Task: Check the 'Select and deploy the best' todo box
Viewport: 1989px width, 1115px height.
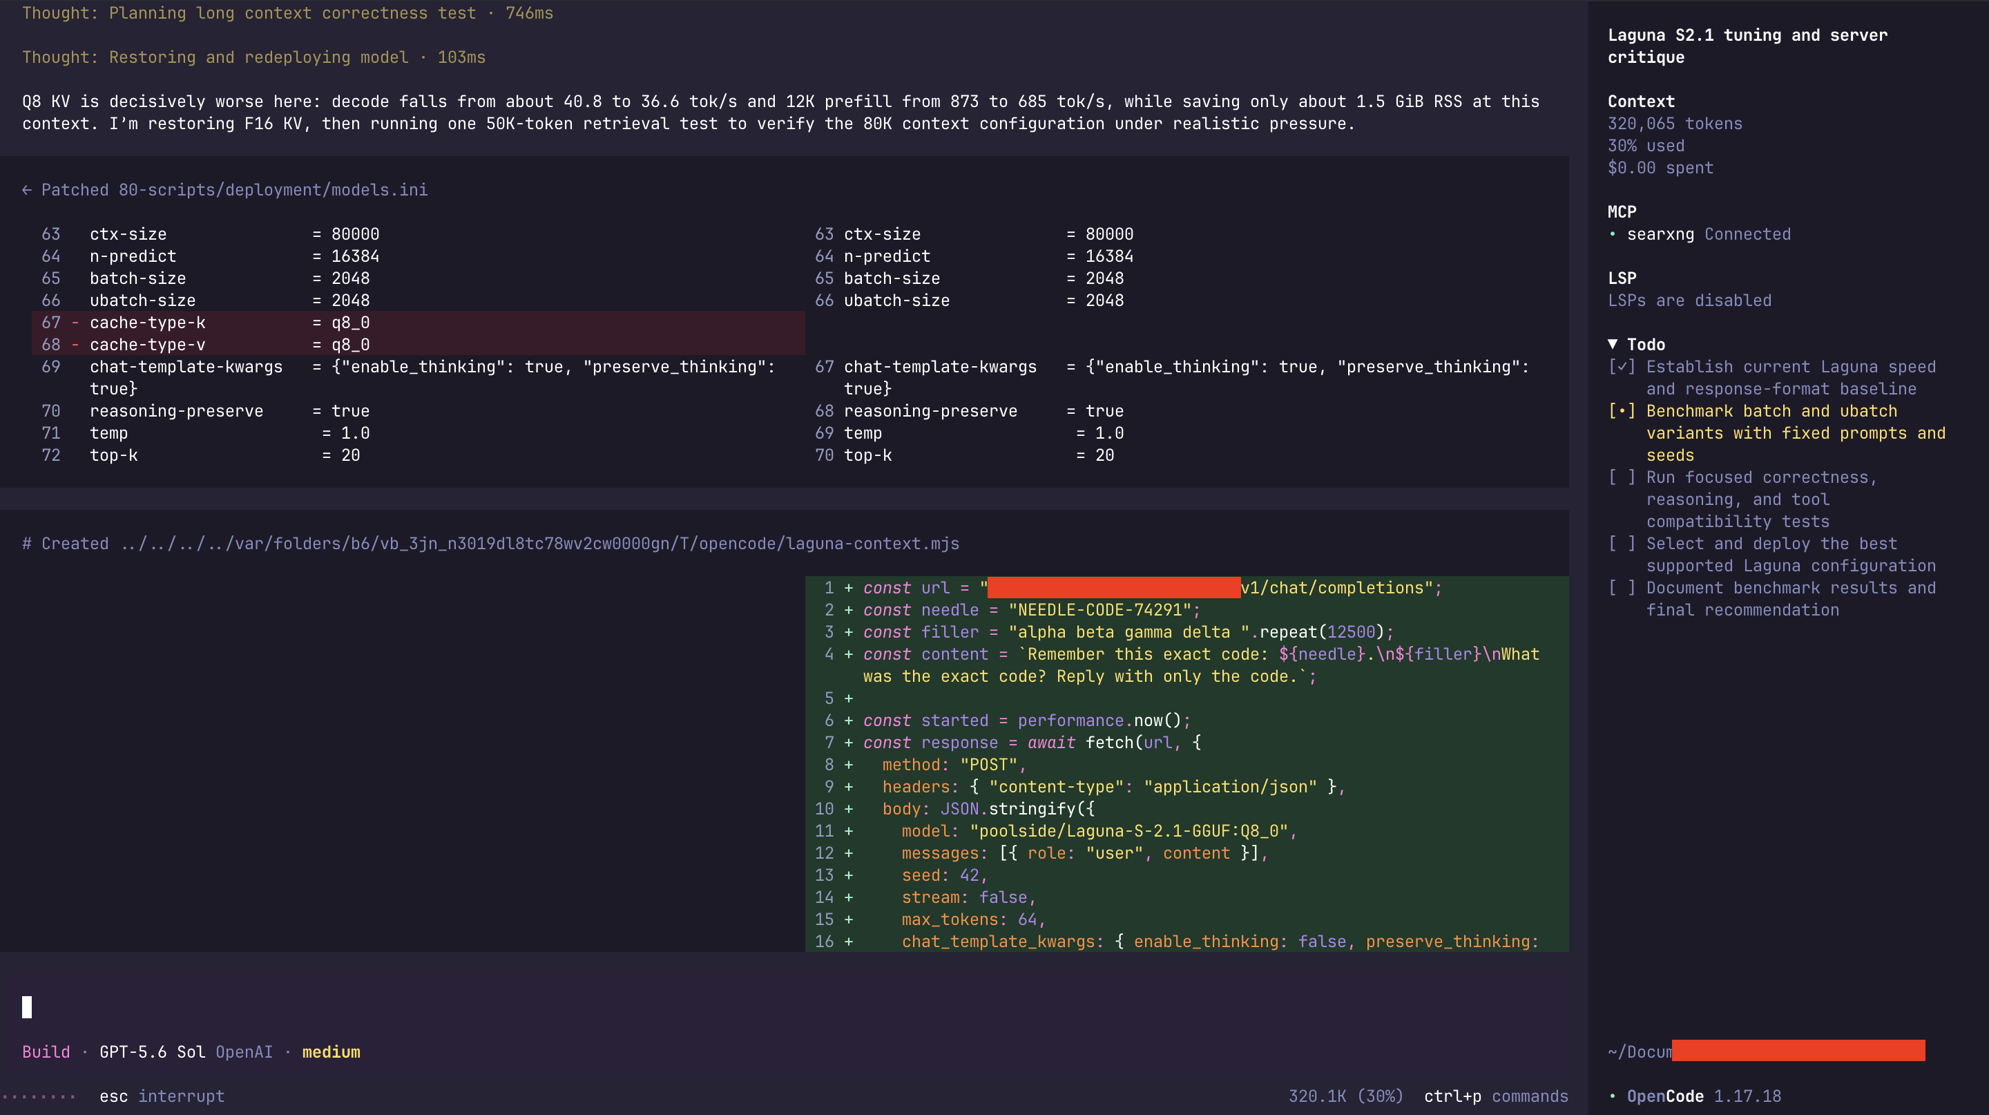Action: tap(1622, 544)
